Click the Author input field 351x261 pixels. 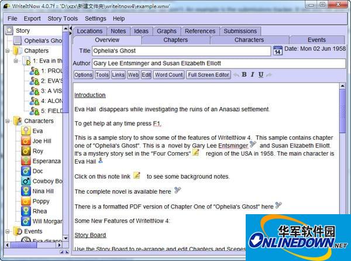pyautogui.click(x=219, y=63)
